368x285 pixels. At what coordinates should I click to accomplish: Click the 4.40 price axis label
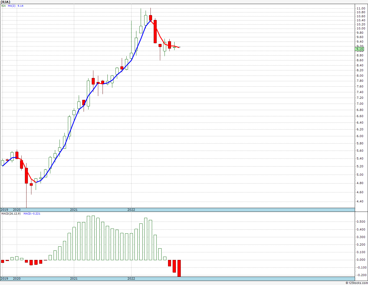360,201
